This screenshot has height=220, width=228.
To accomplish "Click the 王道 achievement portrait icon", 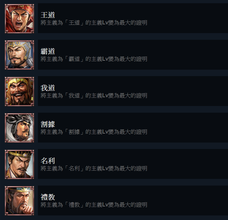I will [19, 18].
